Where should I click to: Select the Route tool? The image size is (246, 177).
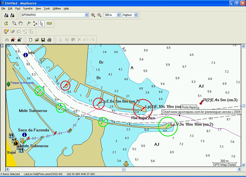point(35,24)
